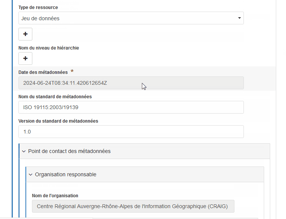Click the Version du standard de métadonnées label
The image size is (286, 219).
click(x=58, y=121)
